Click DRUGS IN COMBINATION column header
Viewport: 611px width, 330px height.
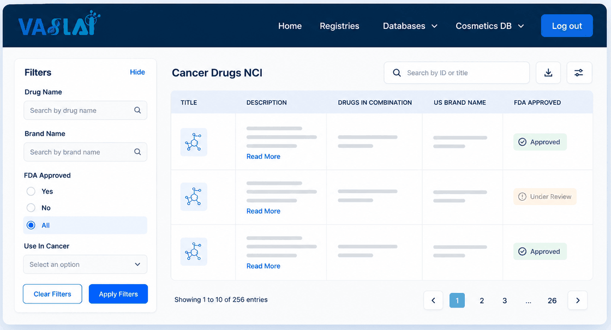pos(375,103)
